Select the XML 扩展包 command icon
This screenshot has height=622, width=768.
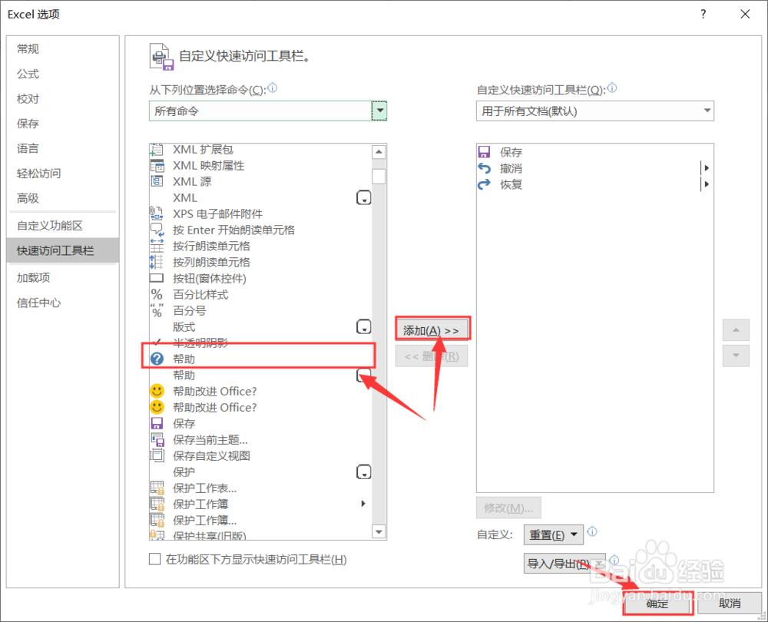pos(157,150)
